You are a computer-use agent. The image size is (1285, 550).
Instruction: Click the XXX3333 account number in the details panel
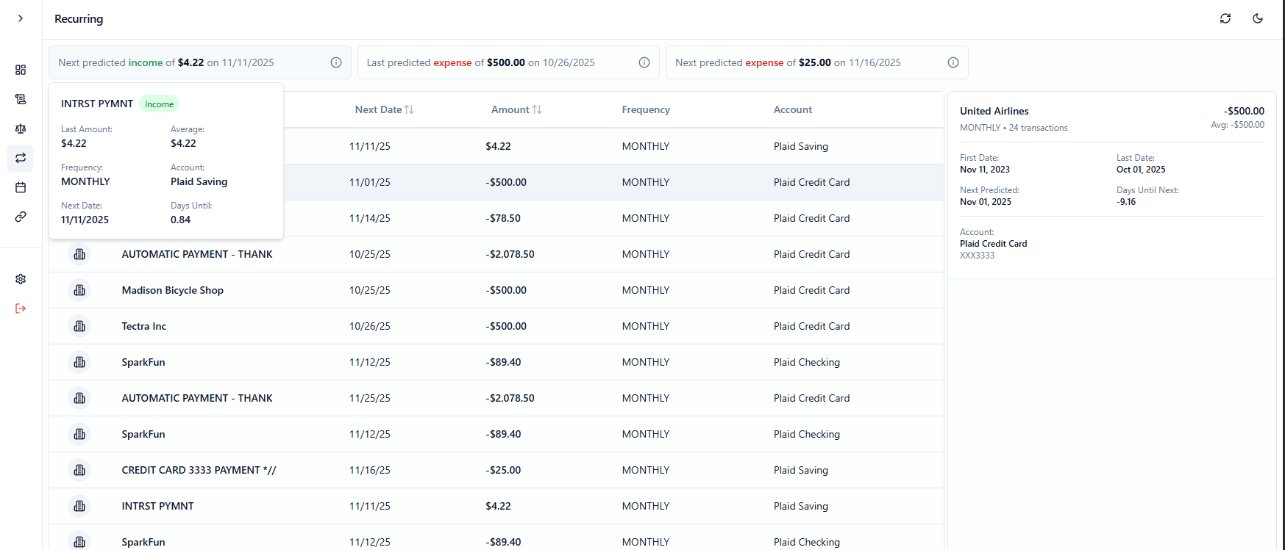977,256
